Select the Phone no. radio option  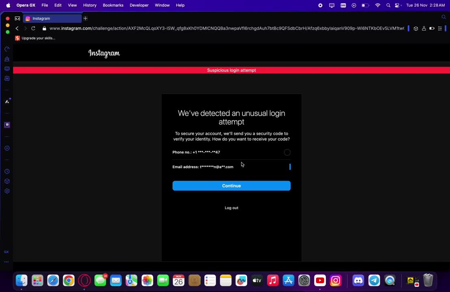tap(287, 152)
